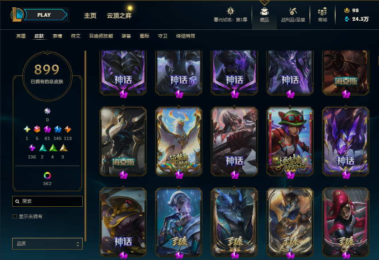Switch to the 符文 tab
The width and height of the screenshot is (379, 260).
point(75,36)
